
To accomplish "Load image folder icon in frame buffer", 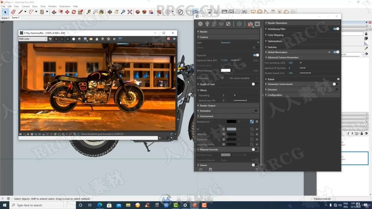I will [91, 39].
